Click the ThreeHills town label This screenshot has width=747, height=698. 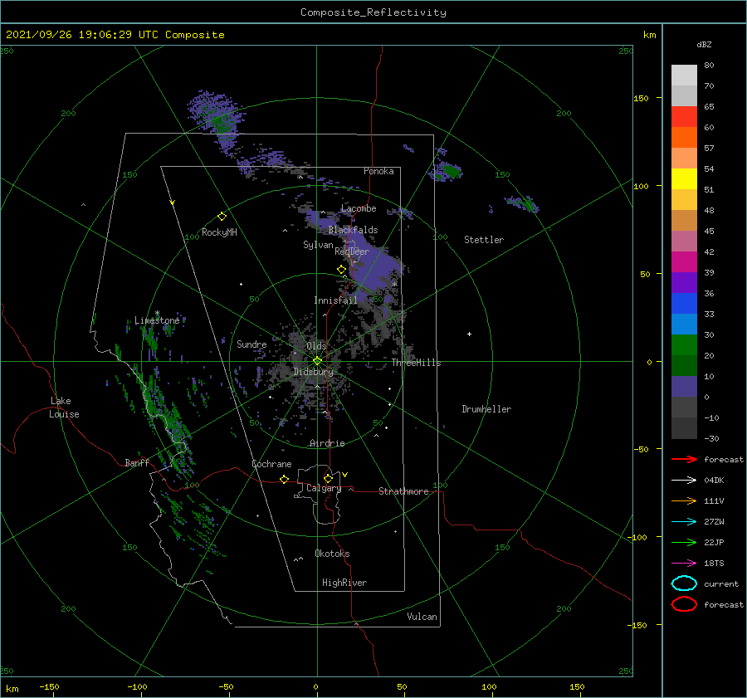click(x=416, y=363)
